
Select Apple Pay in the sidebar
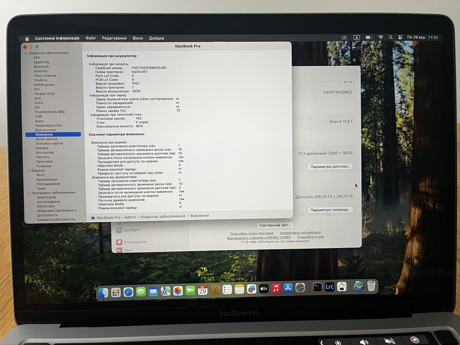(41, 62)
